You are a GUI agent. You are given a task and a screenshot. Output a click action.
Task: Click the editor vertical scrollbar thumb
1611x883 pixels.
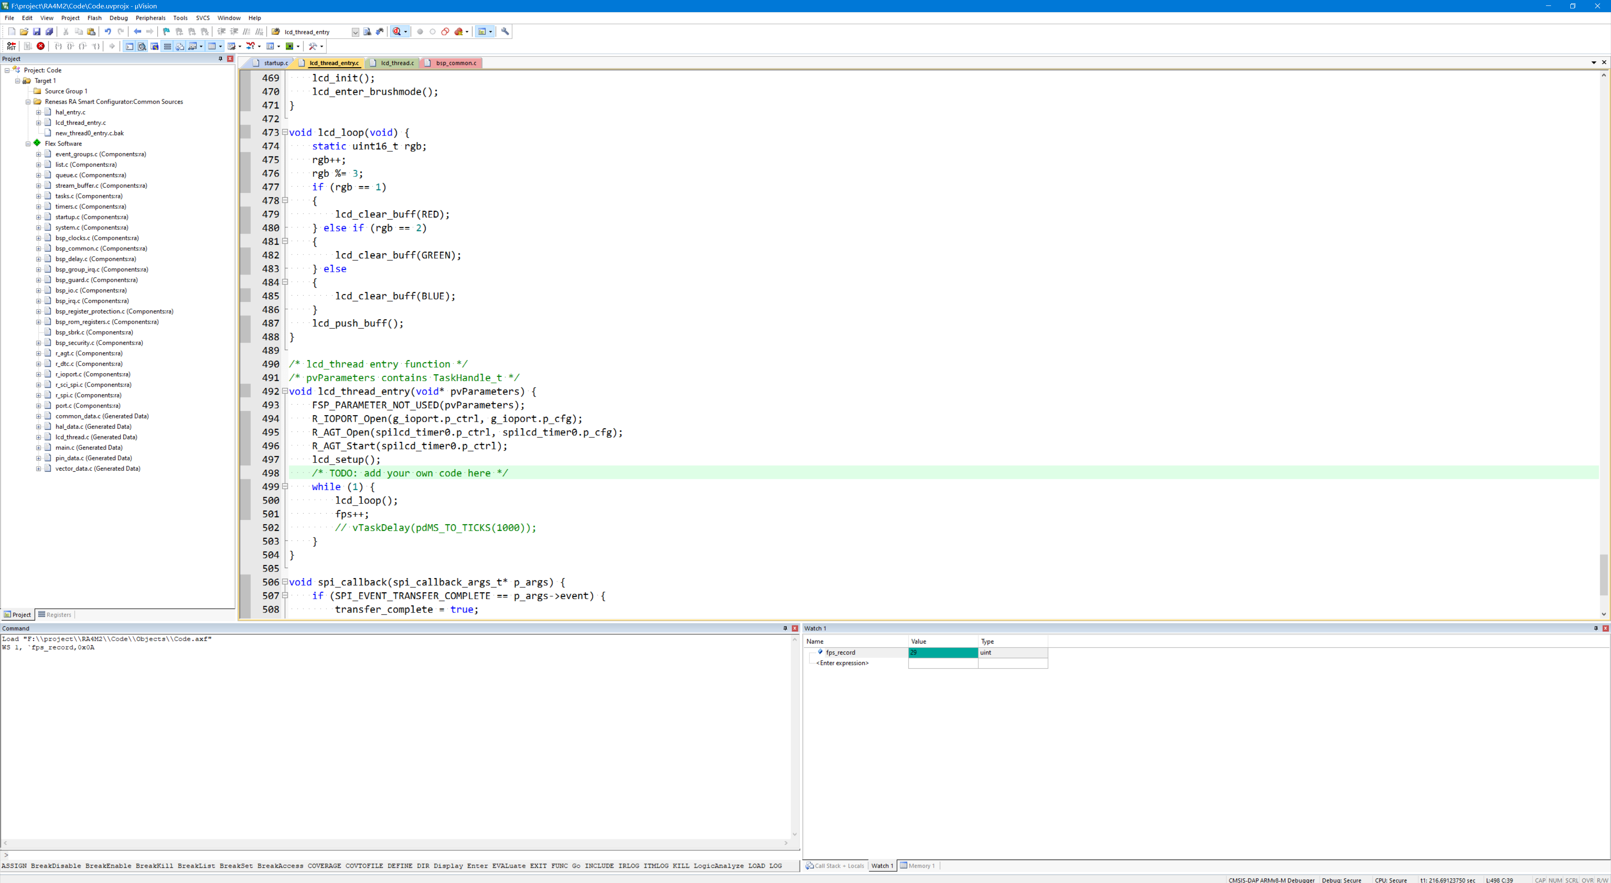coord(1603,574)
